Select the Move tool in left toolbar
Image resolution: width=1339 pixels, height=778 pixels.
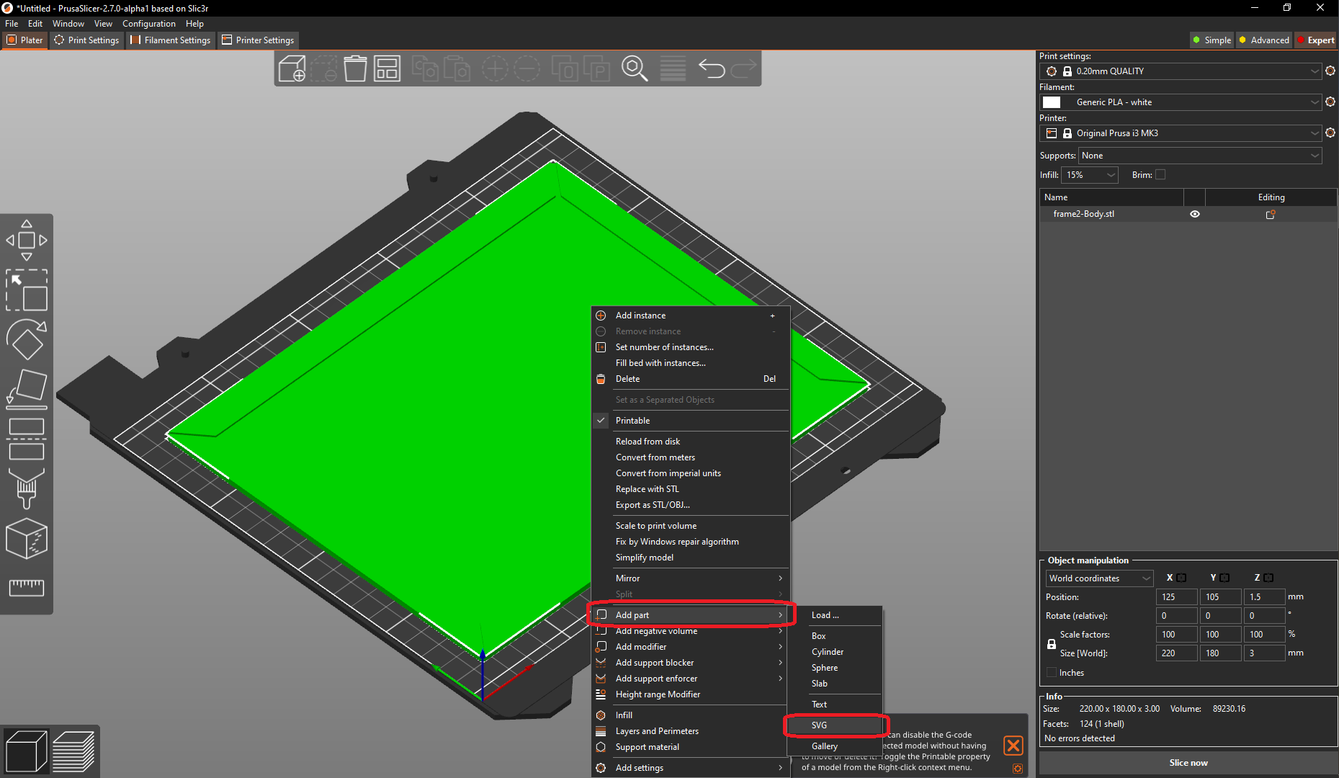(27, 240)
